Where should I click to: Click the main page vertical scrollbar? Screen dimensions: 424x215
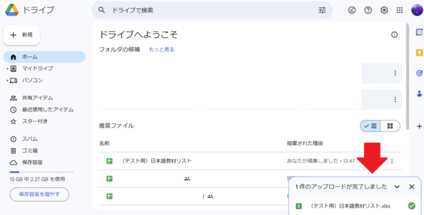pyautogui.click(x=408, y=76)
